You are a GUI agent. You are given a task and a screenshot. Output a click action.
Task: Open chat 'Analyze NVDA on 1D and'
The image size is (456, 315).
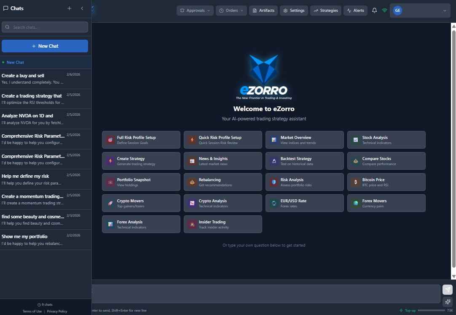coord(46,119)
